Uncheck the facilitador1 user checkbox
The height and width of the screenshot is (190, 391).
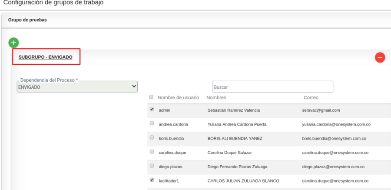click(x=152, y=180)
